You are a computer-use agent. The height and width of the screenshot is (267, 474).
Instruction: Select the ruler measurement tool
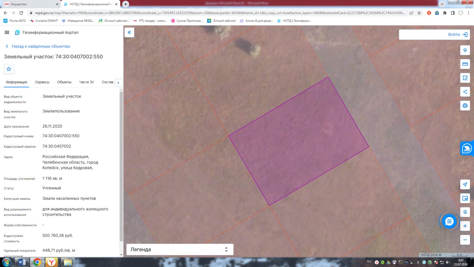465,64
